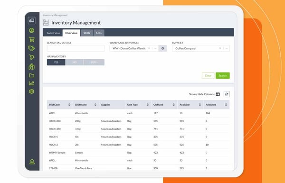Open the hand truck icon in sidebar
285x183 pixels.
(x=32, y=57)
